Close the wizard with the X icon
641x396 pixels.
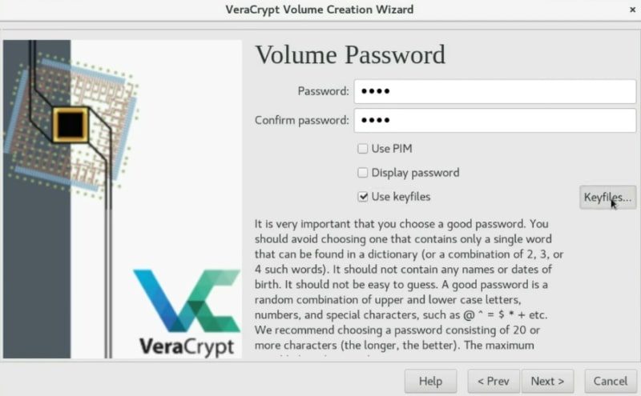click(x=632, y=10)
